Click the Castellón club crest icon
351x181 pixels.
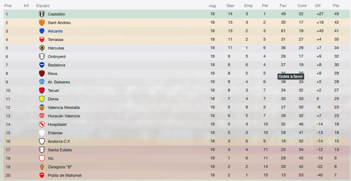click(42, 14)
